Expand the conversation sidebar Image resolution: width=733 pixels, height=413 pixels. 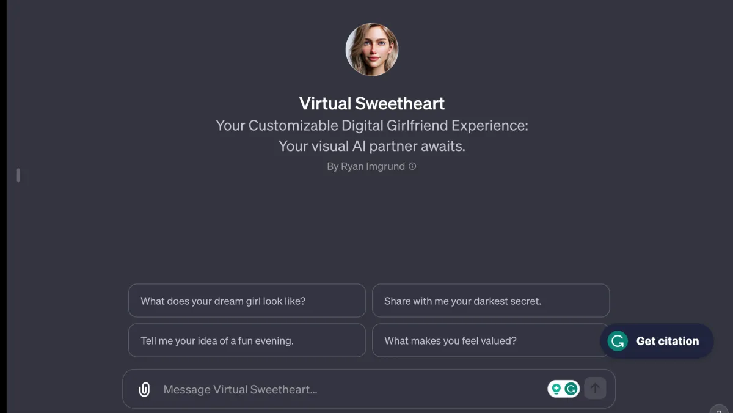(x=18, y=175)
